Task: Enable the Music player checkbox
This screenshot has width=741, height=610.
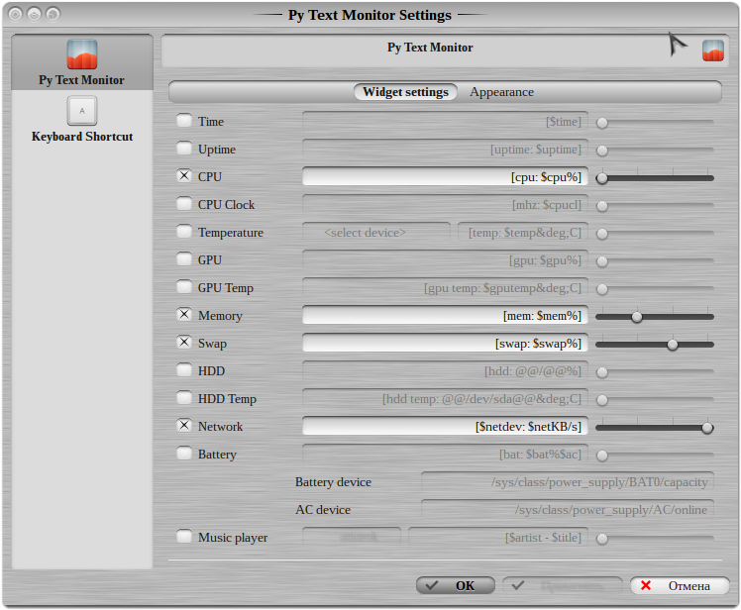Action: [x=184, y=538]
